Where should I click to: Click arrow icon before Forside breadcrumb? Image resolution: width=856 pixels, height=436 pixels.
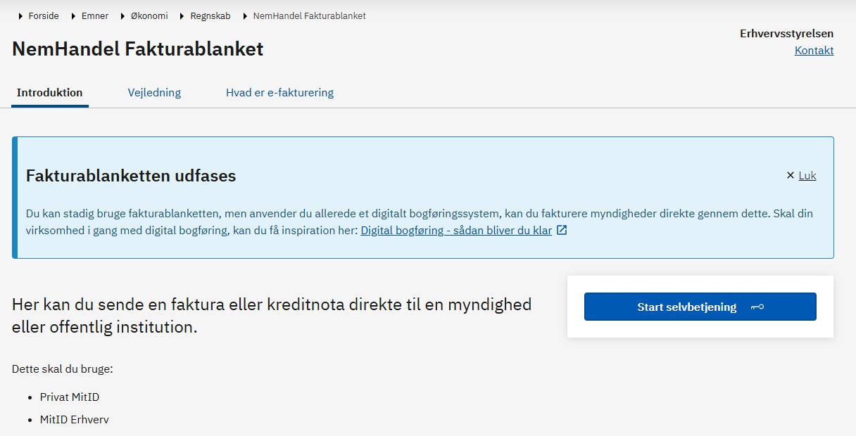point(21,15)
